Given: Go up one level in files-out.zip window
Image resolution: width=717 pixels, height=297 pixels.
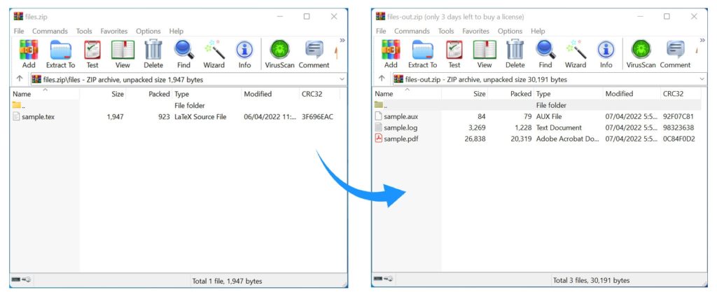Looking at the screenshot, I should (x=382, y=78).
